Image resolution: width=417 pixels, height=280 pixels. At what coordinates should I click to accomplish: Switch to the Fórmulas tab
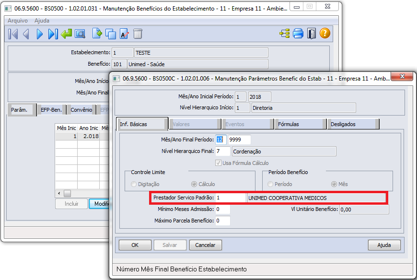click(300, 124)
